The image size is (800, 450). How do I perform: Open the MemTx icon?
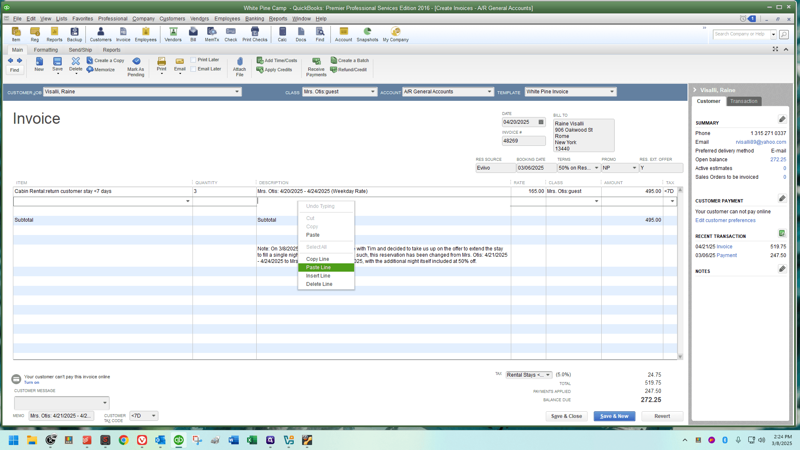tap(212, 34)
